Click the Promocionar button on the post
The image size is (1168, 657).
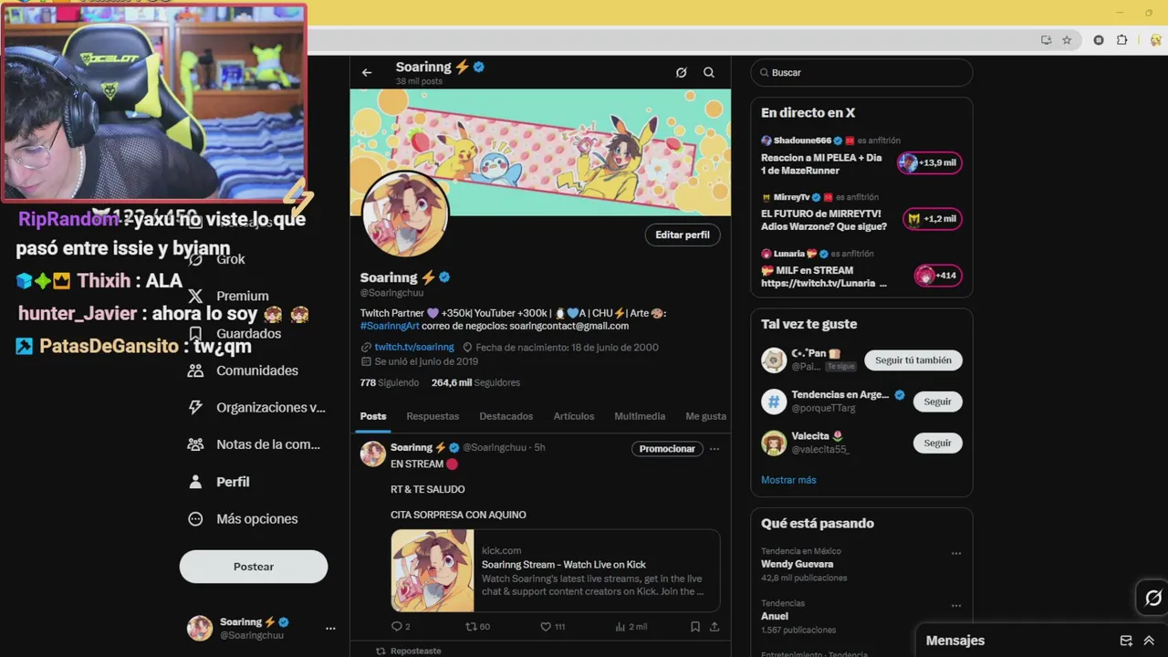[x=667, y=449]
